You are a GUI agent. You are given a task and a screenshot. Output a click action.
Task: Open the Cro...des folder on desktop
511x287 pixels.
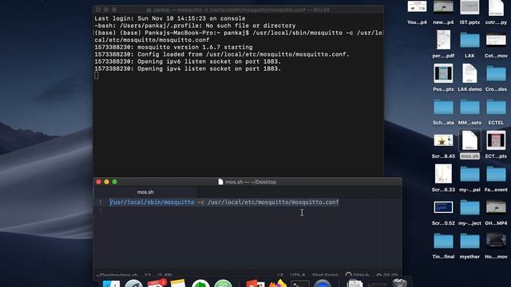(x=496, y=73)
